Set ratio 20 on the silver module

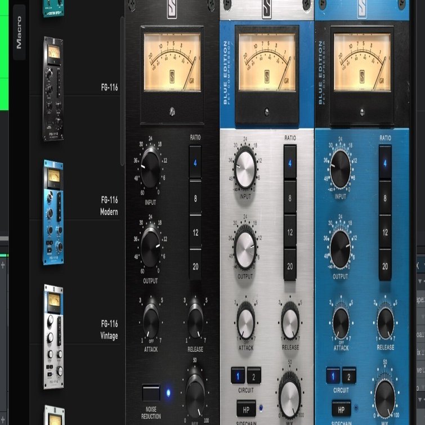tap(290, 266)
